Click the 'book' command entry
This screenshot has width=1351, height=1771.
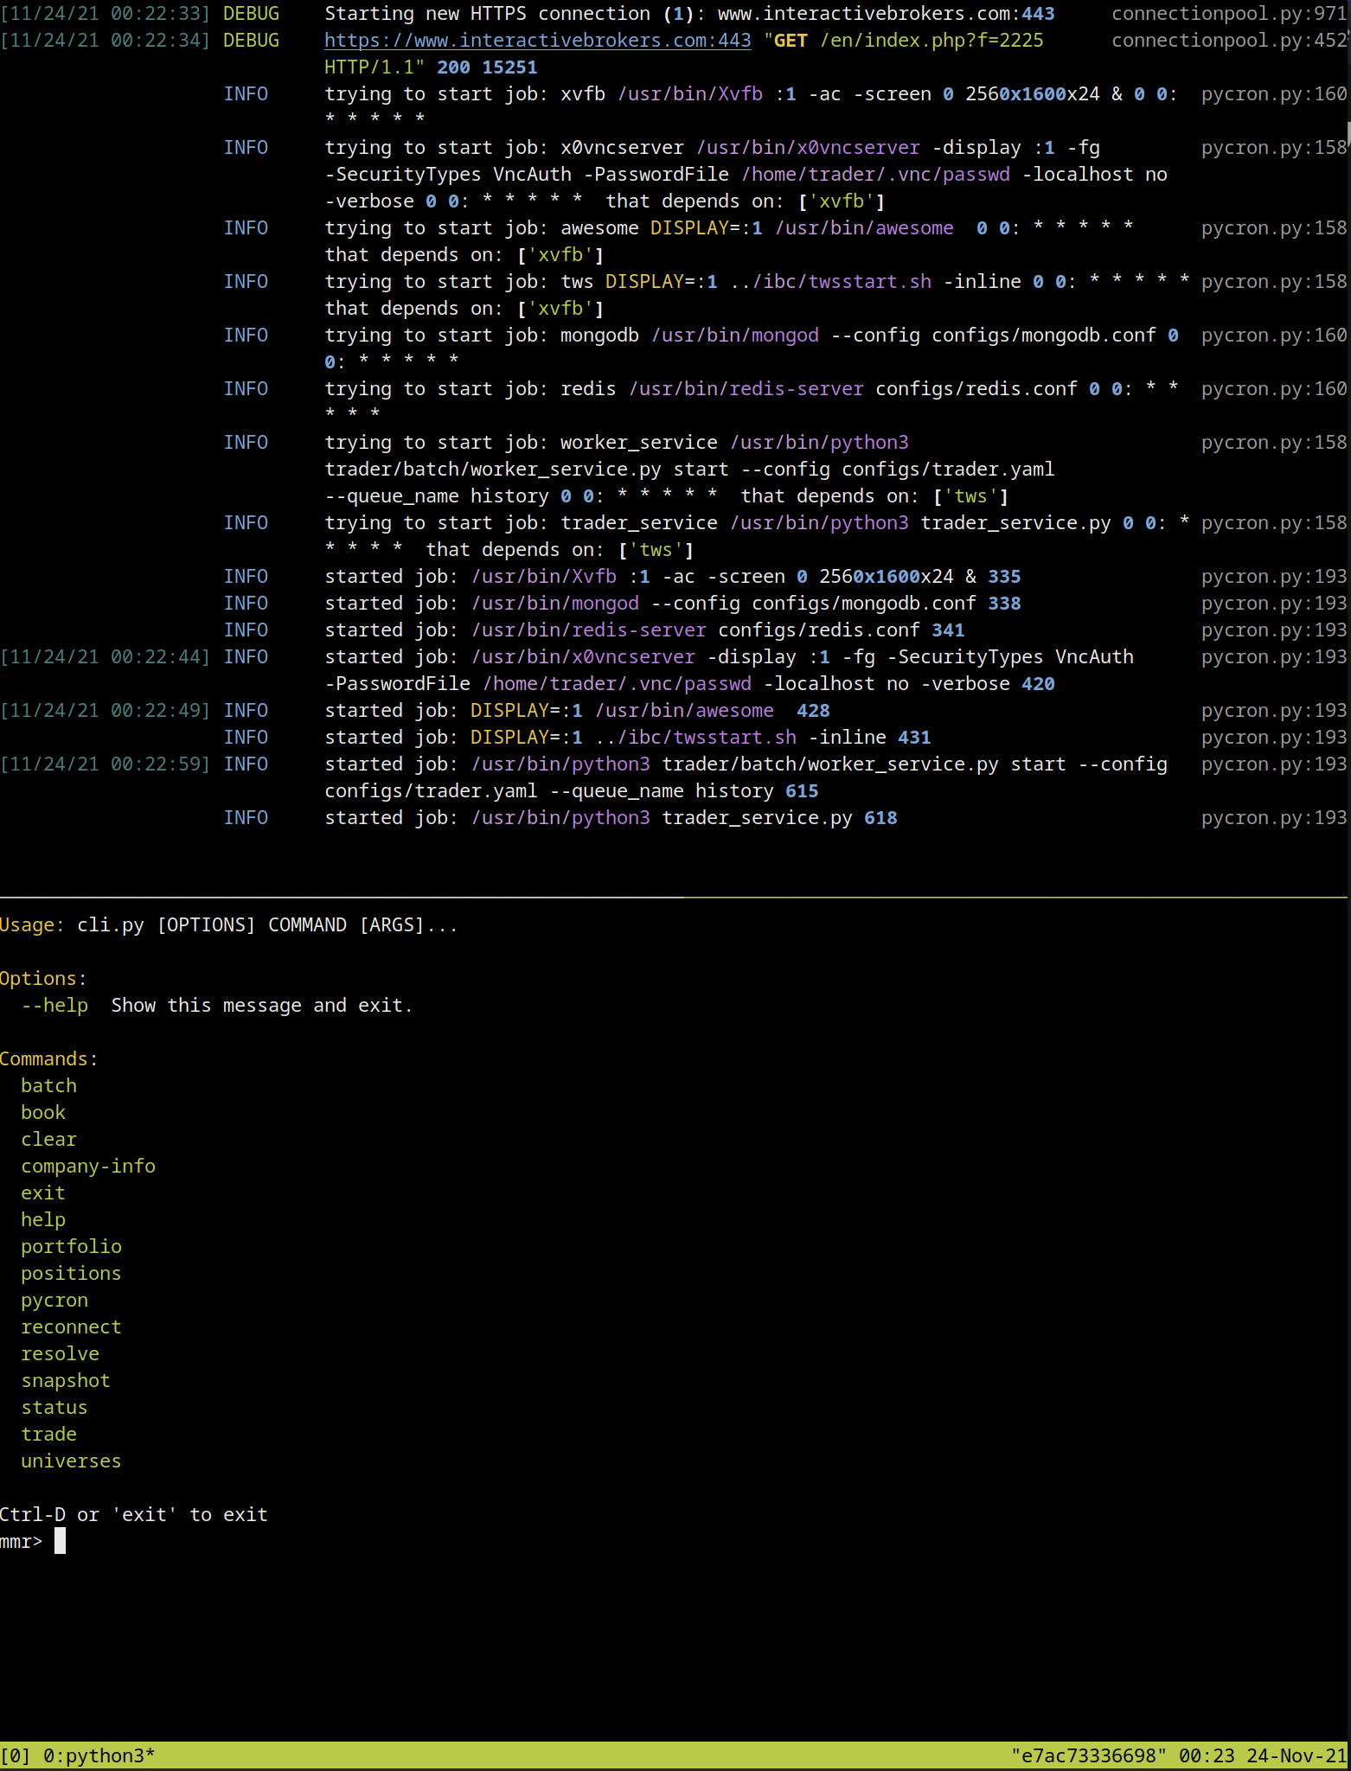[x=43, y=1112]
